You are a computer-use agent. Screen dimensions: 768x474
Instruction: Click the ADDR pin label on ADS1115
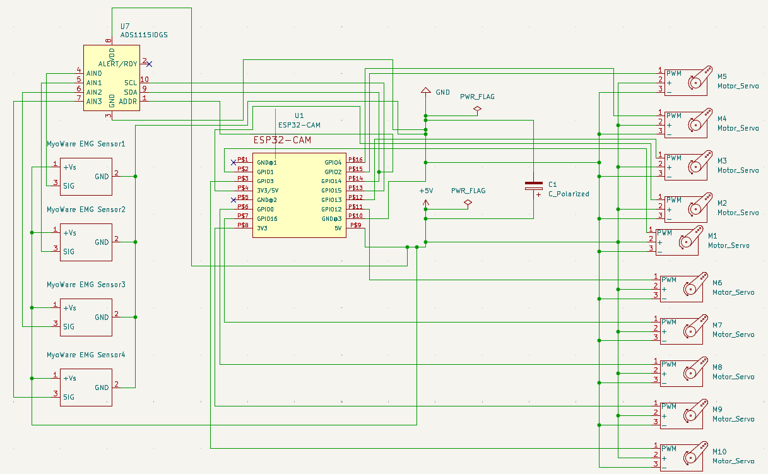coord(128,101)
